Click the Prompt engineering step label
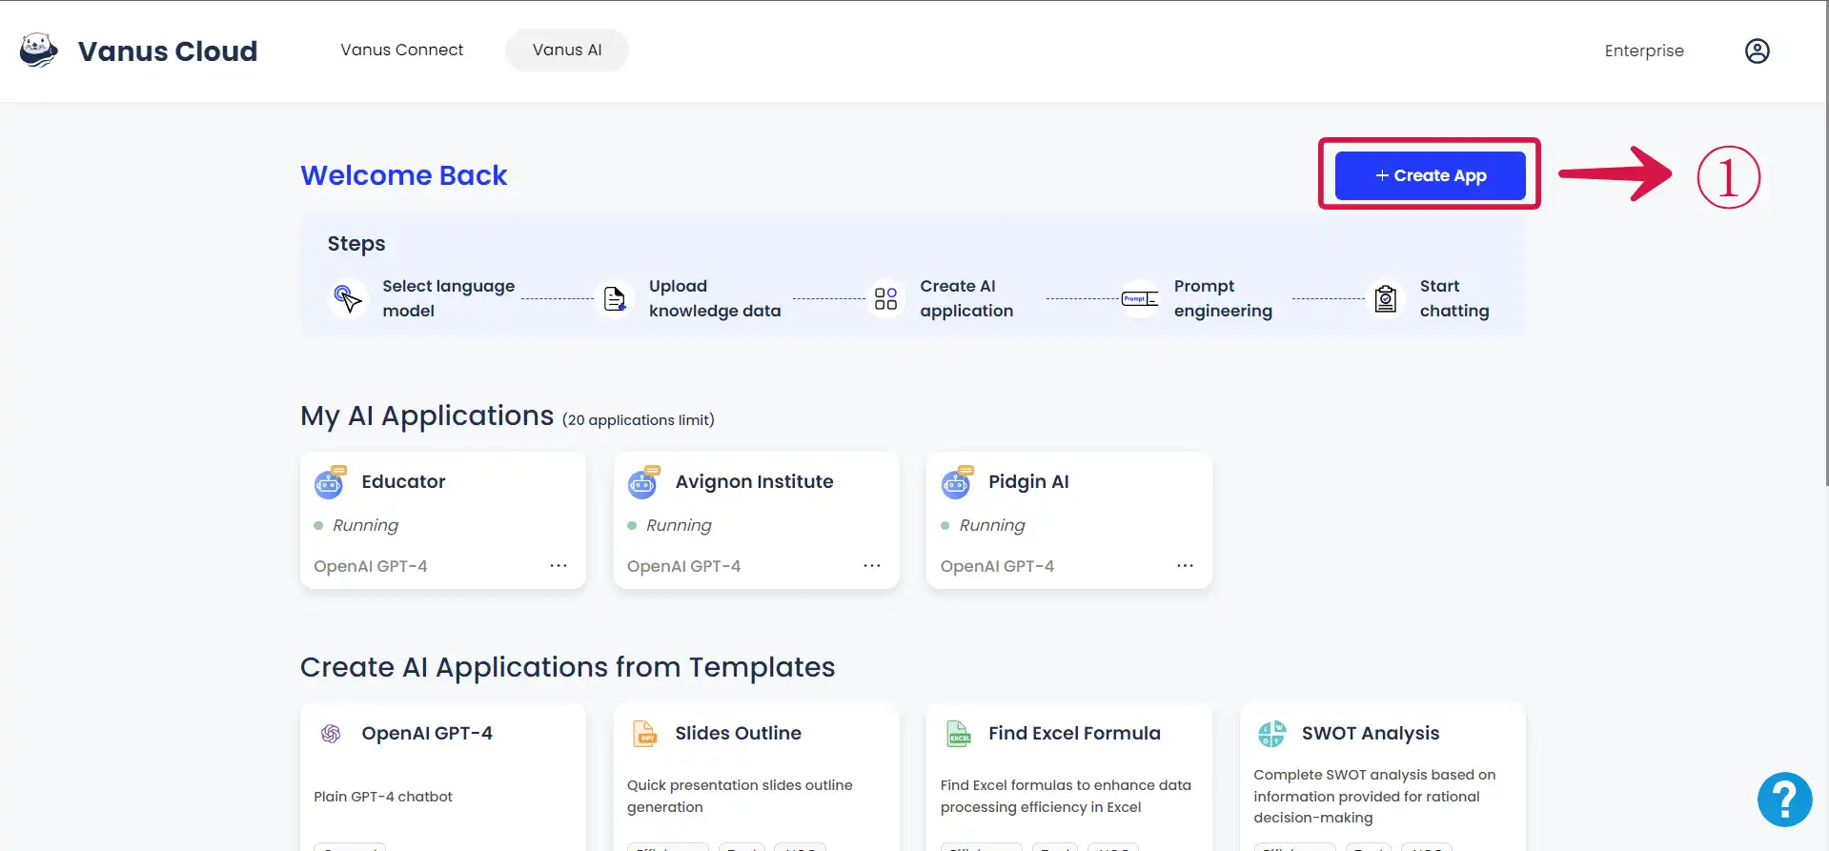 tap(1223, 298)
